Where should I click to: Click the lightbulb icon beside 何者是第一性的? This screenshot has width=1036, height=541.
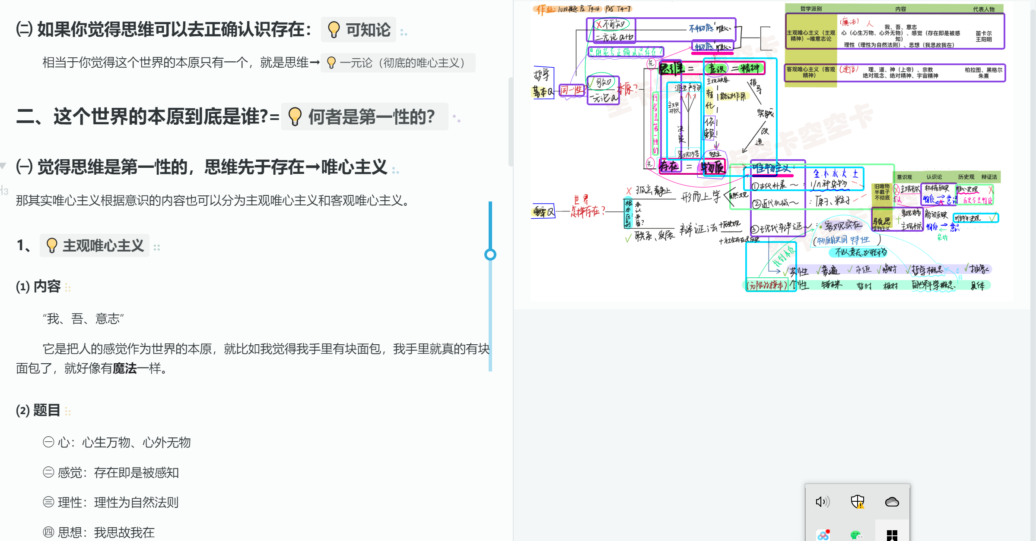tap(296, 116)
